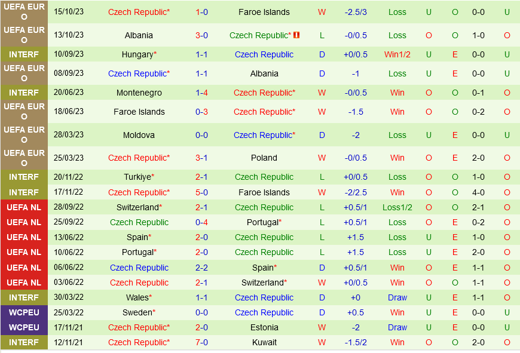Open the Turkiye team link
The image size is (520, 353).
[137, 177]
